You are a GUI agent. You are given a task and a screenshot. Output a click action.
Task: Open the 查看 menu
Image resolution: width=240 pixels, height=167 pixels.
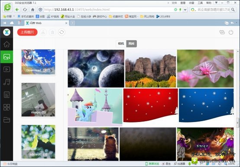183,3
